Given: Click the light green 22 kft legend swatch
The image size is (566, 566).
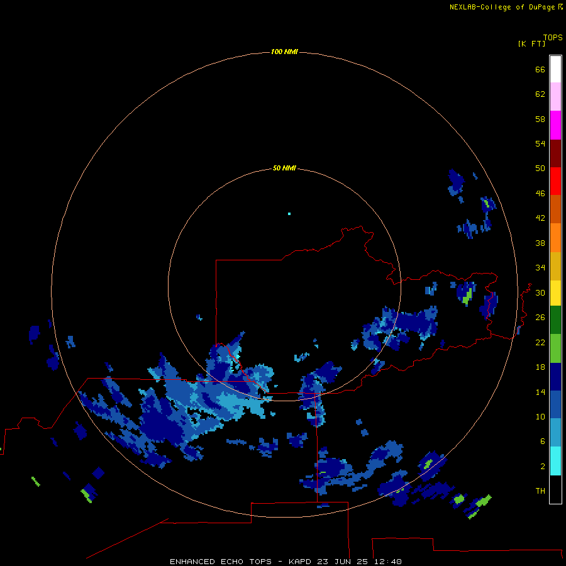Looking at the screenshot, I should [x=555, y=348].
